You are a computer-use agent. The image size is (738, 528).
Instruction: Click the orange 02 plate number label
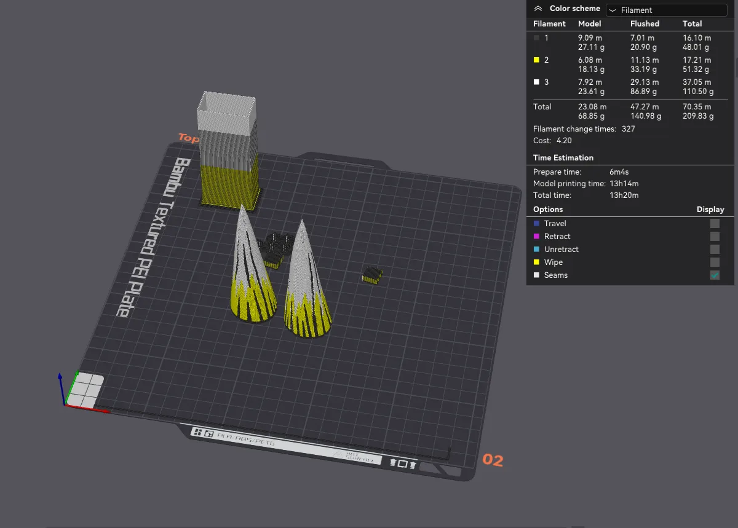coord(493,460)
